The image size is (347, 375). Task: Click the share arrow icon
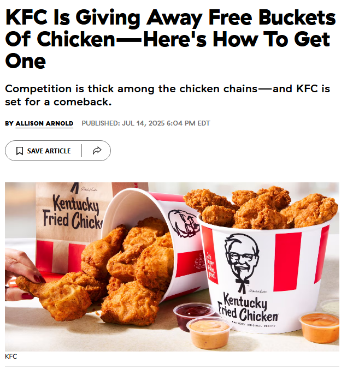[x=97, y=151]
